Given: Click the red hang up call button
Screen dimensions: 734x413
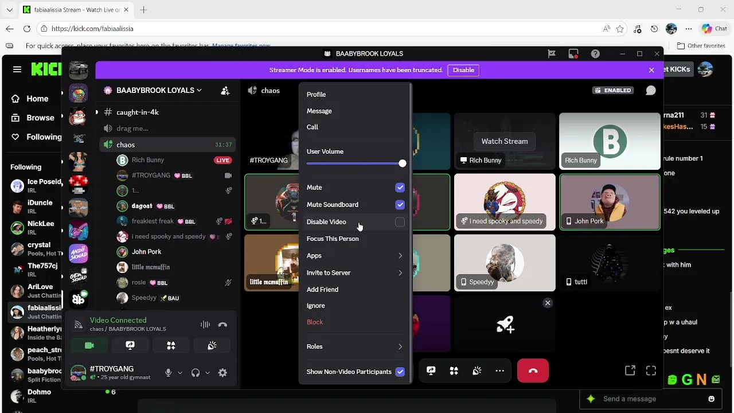Looking at the screenshot, I should [533, 371].
